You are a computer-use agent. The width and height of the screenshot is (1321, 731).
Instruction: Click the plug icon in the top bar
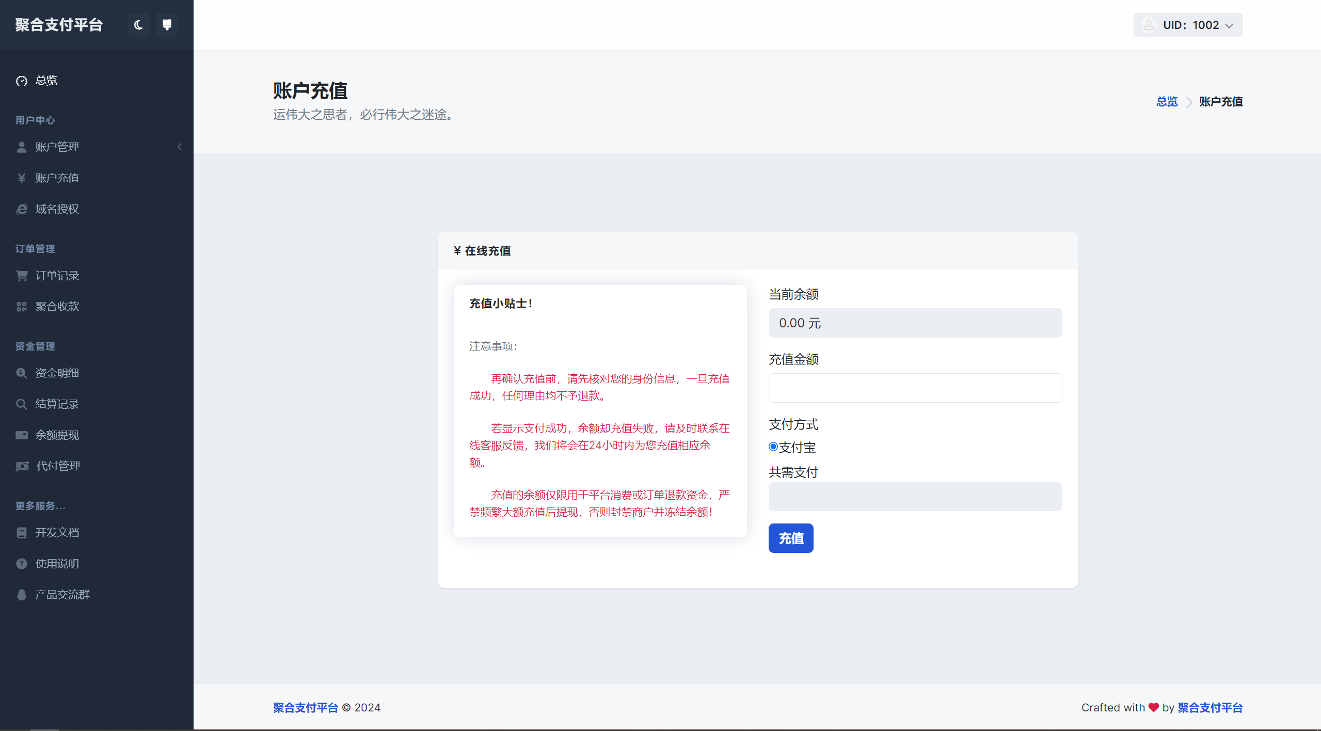[166, 24]
